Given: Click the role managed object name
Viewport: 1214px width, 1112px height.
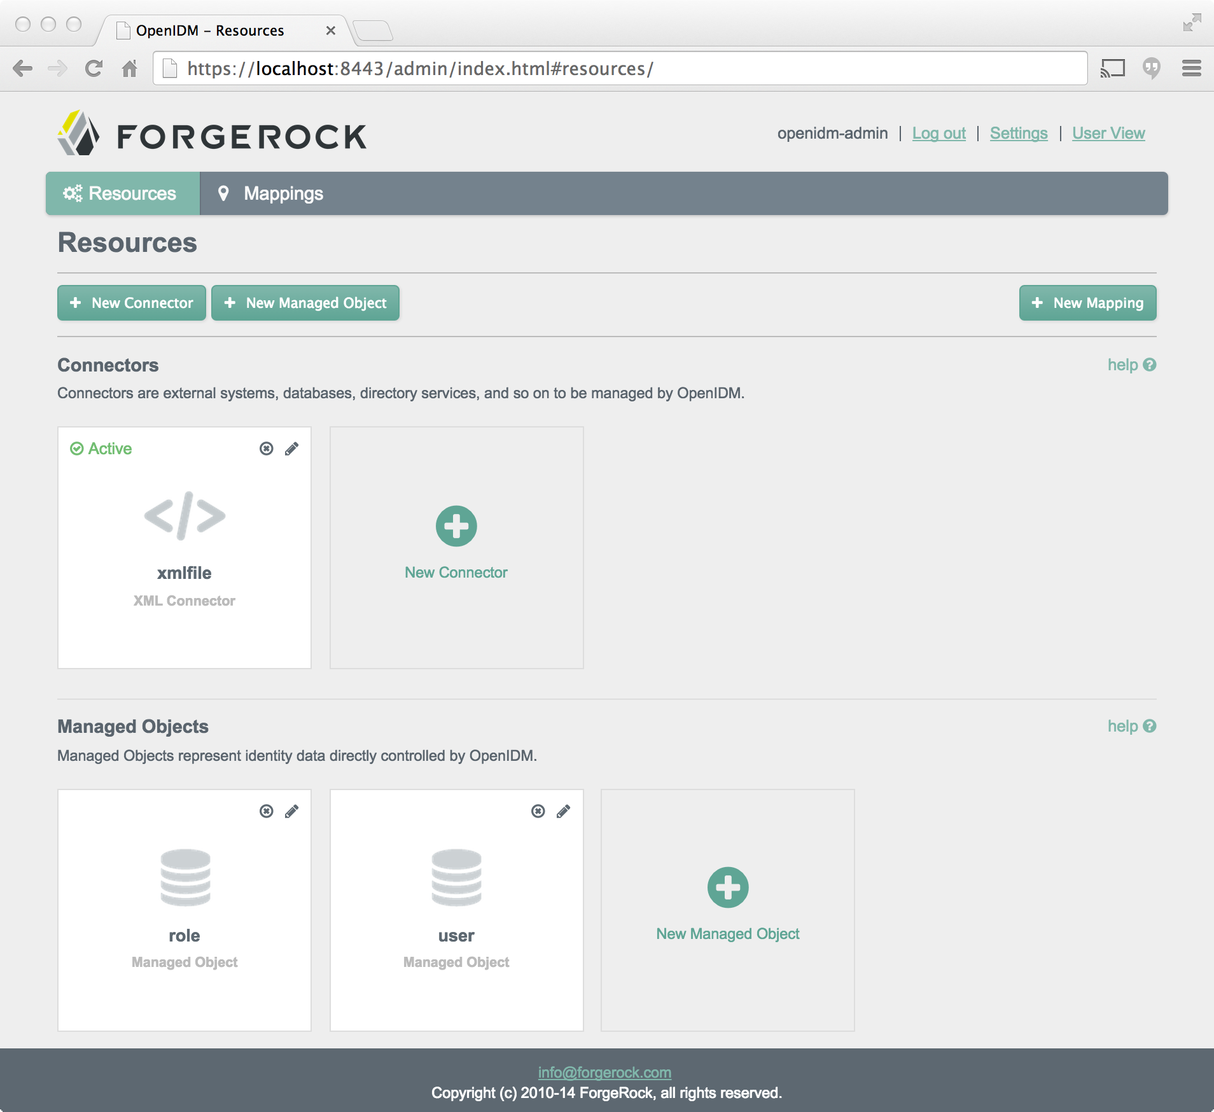Looking at the screenshot, I should click(x=185, y=935).
